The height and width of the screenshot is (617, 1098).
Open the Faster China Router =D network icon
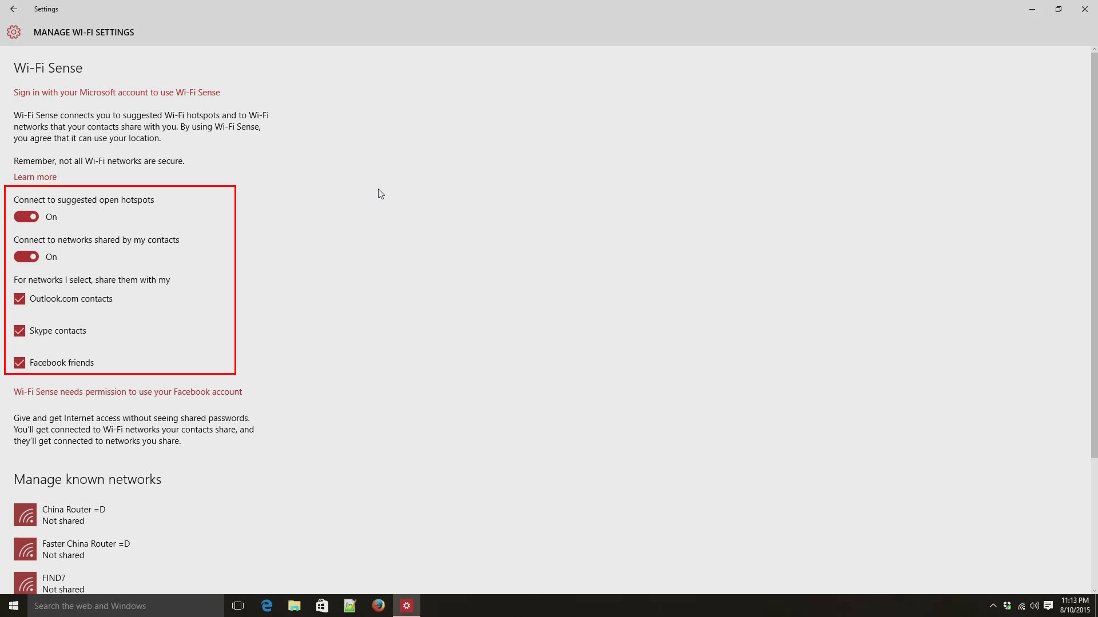[x=25, y=549]
